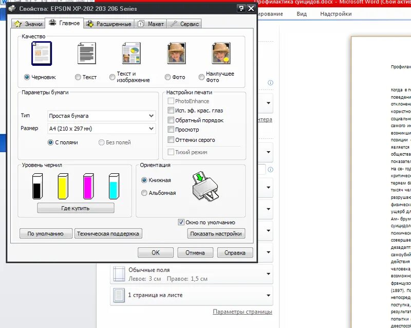Enable the Черновик radio button
Image resolution: width=411 pixels, height=328 pixels.
[x=27, y=77]
